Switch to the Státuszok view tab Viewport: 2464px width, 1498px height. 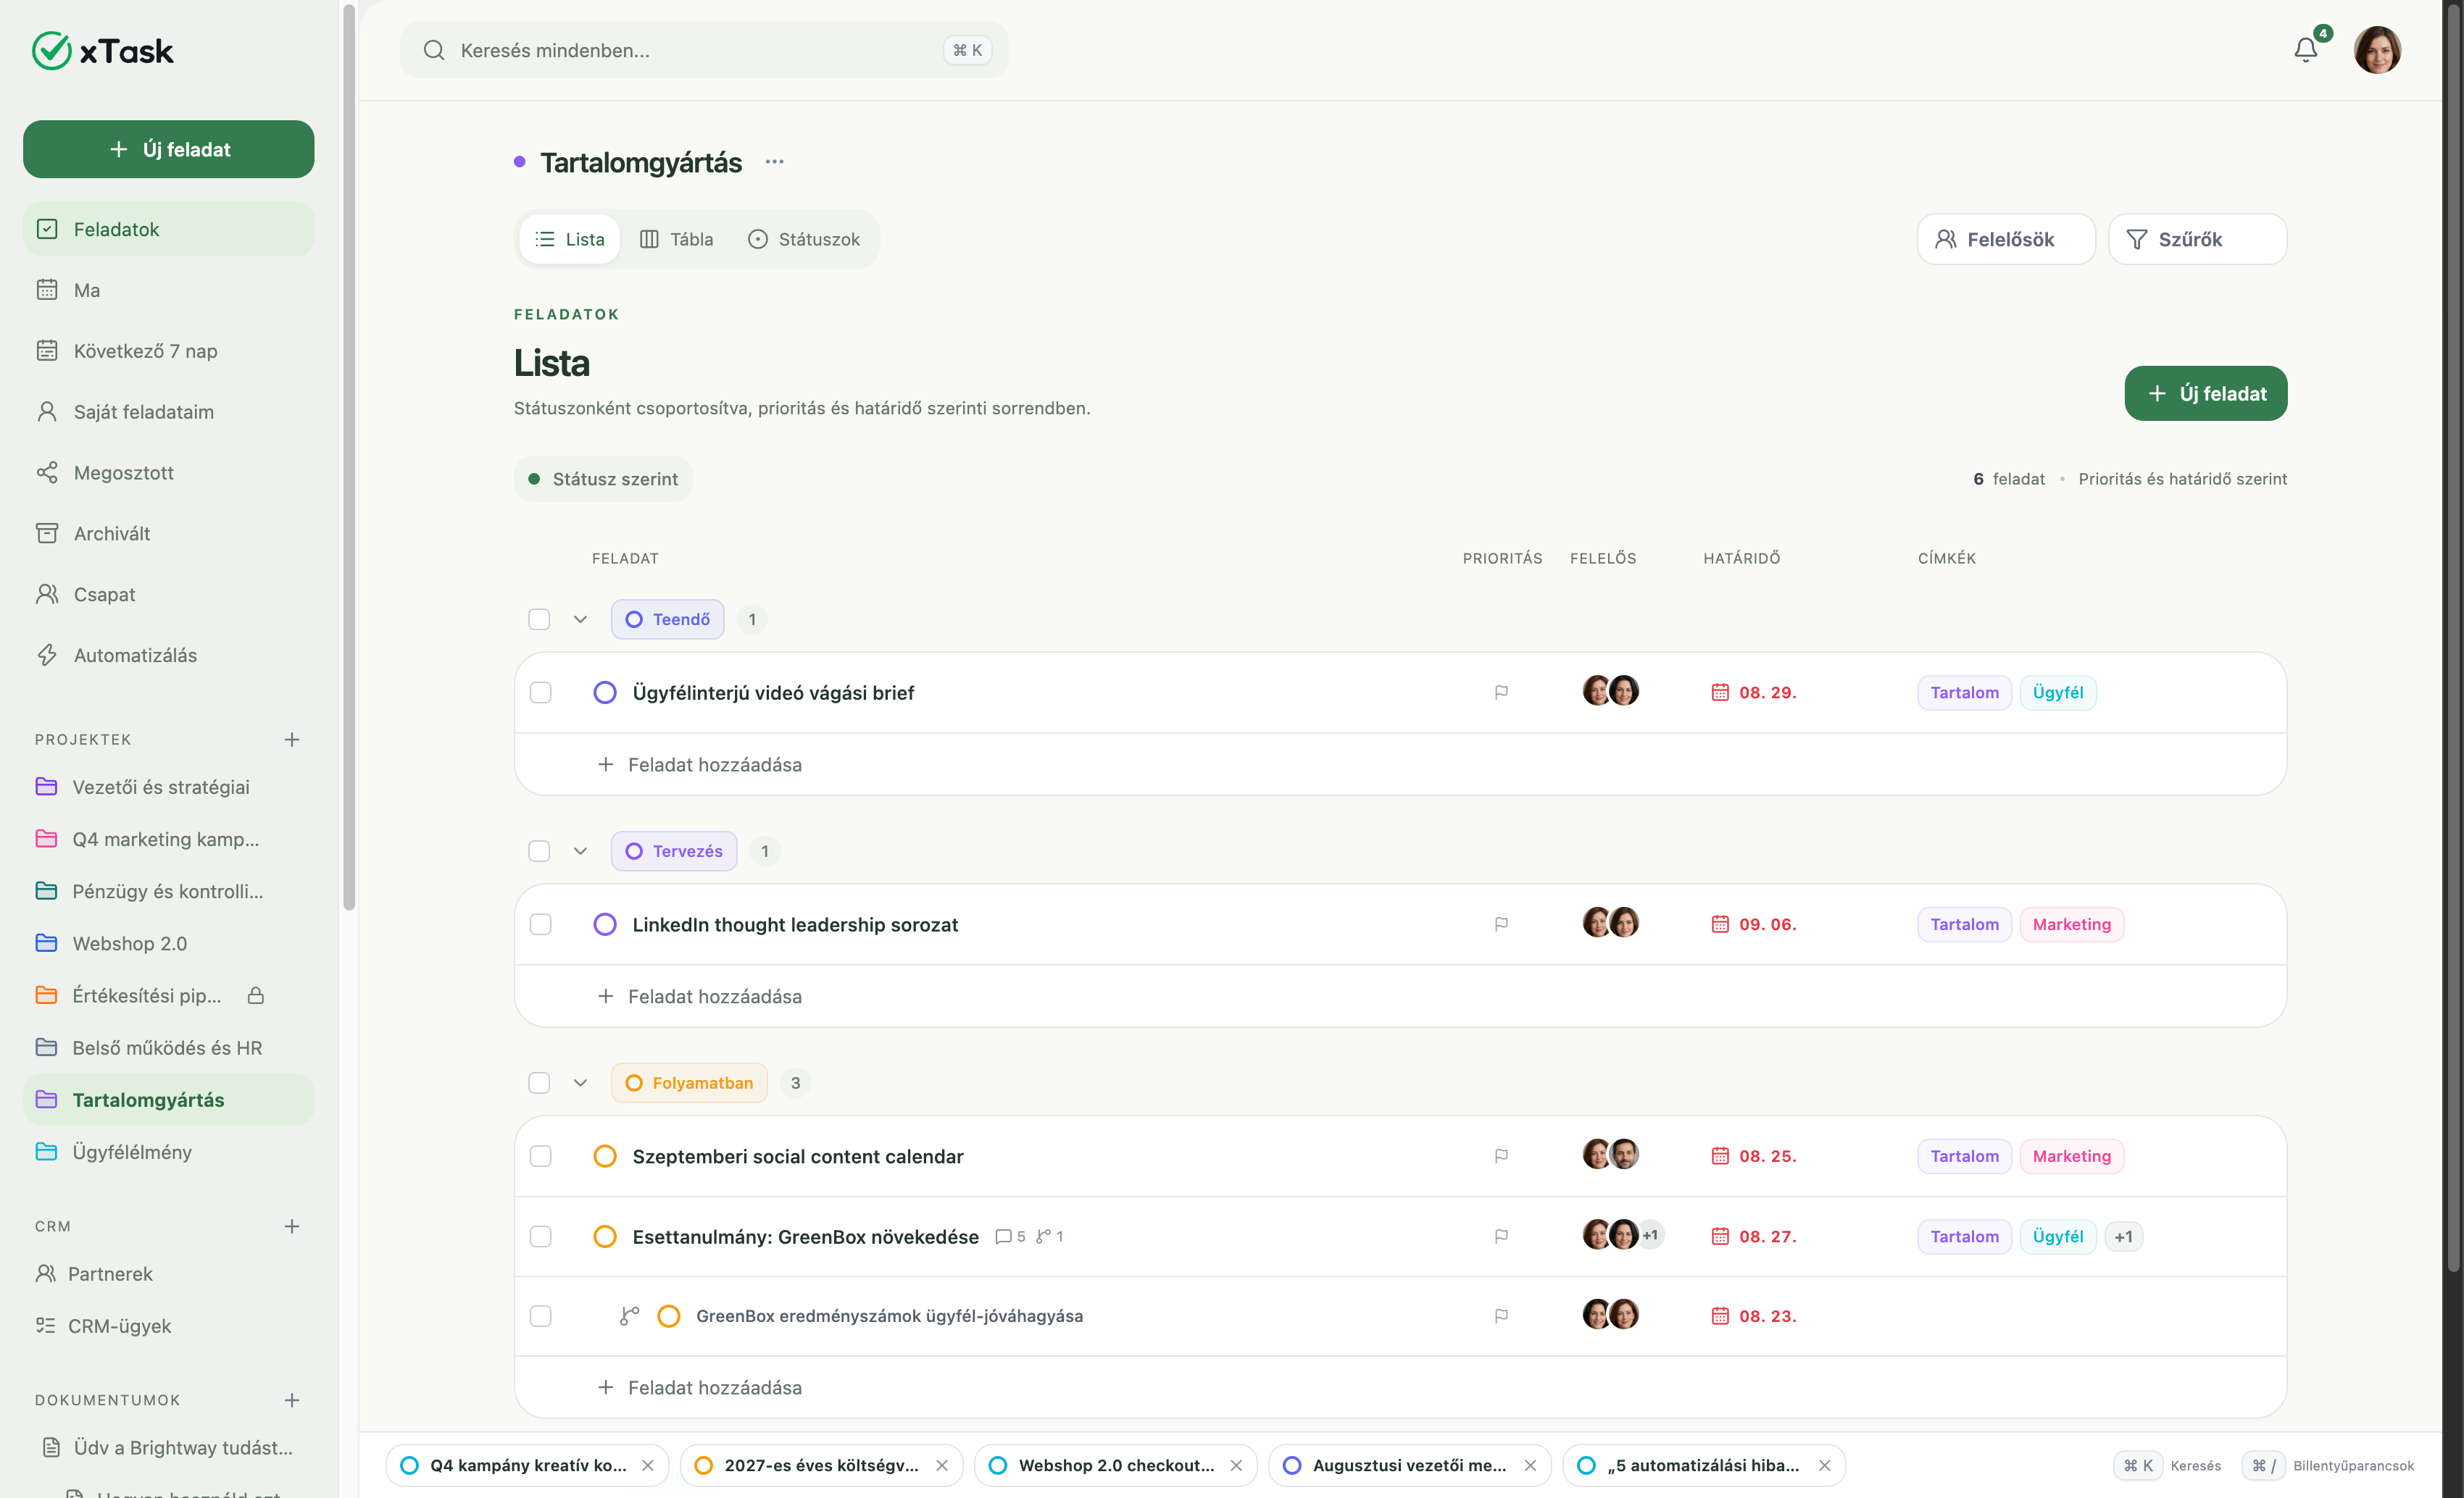[804, 239]
